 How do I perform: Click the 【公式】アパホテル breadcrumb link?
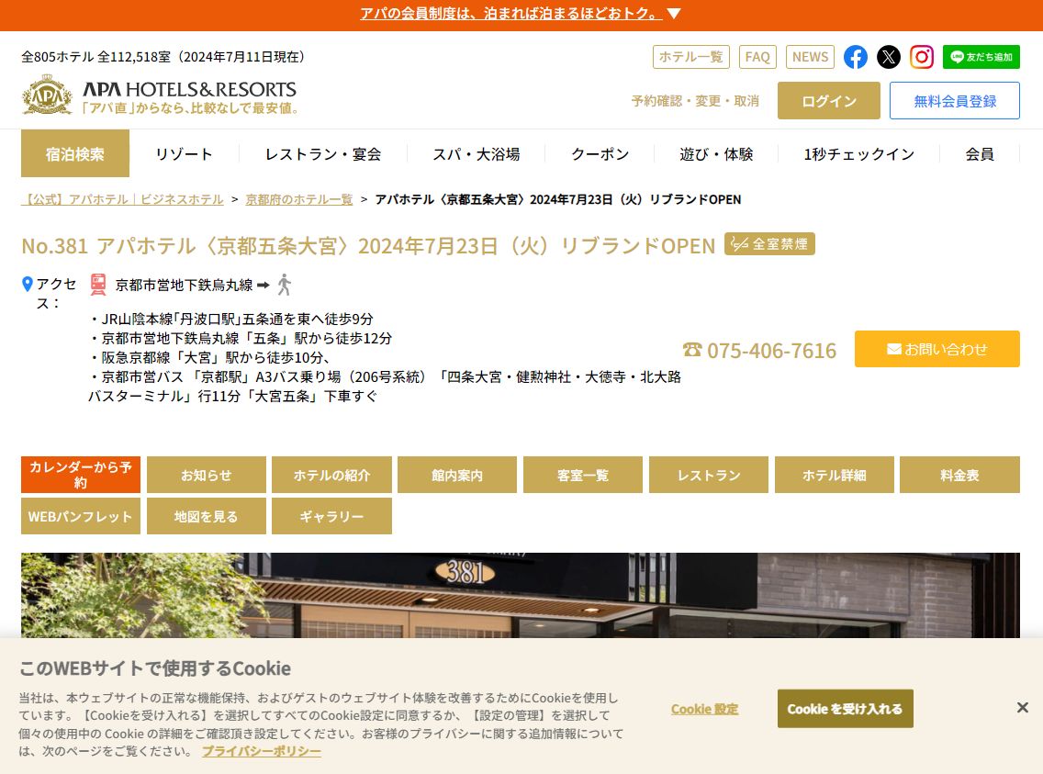[x=122, y=199]
